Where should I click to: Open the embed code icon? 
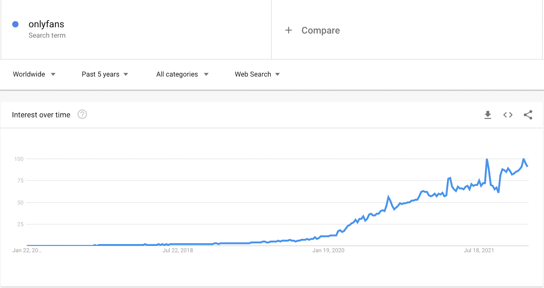[508, 115]
